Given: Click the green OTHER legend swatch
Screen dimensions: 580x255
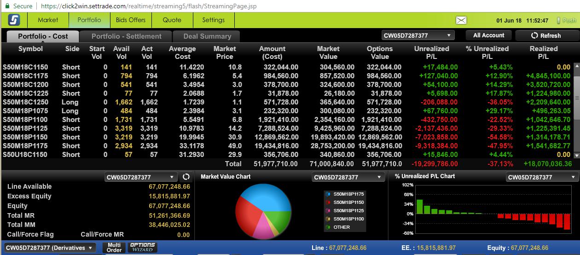Looking at the screenshot, I should (x=328, y=227).
